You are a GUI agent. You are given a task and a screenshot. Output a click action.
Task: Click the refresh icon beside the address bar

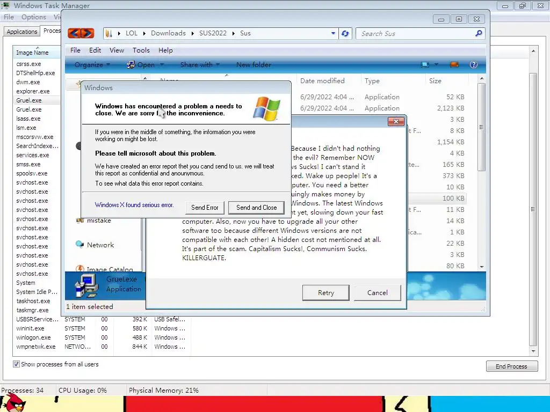point(345,33)
